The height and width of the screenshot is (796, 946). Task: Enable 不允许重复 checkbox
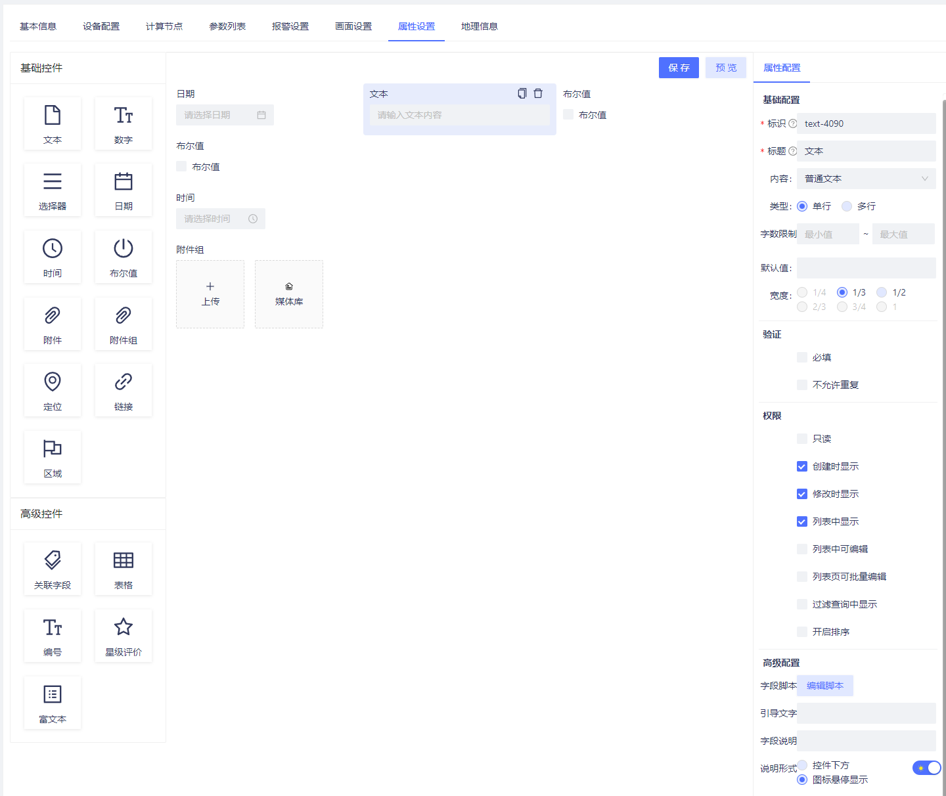pyautogui.click(x=802, y=385)
